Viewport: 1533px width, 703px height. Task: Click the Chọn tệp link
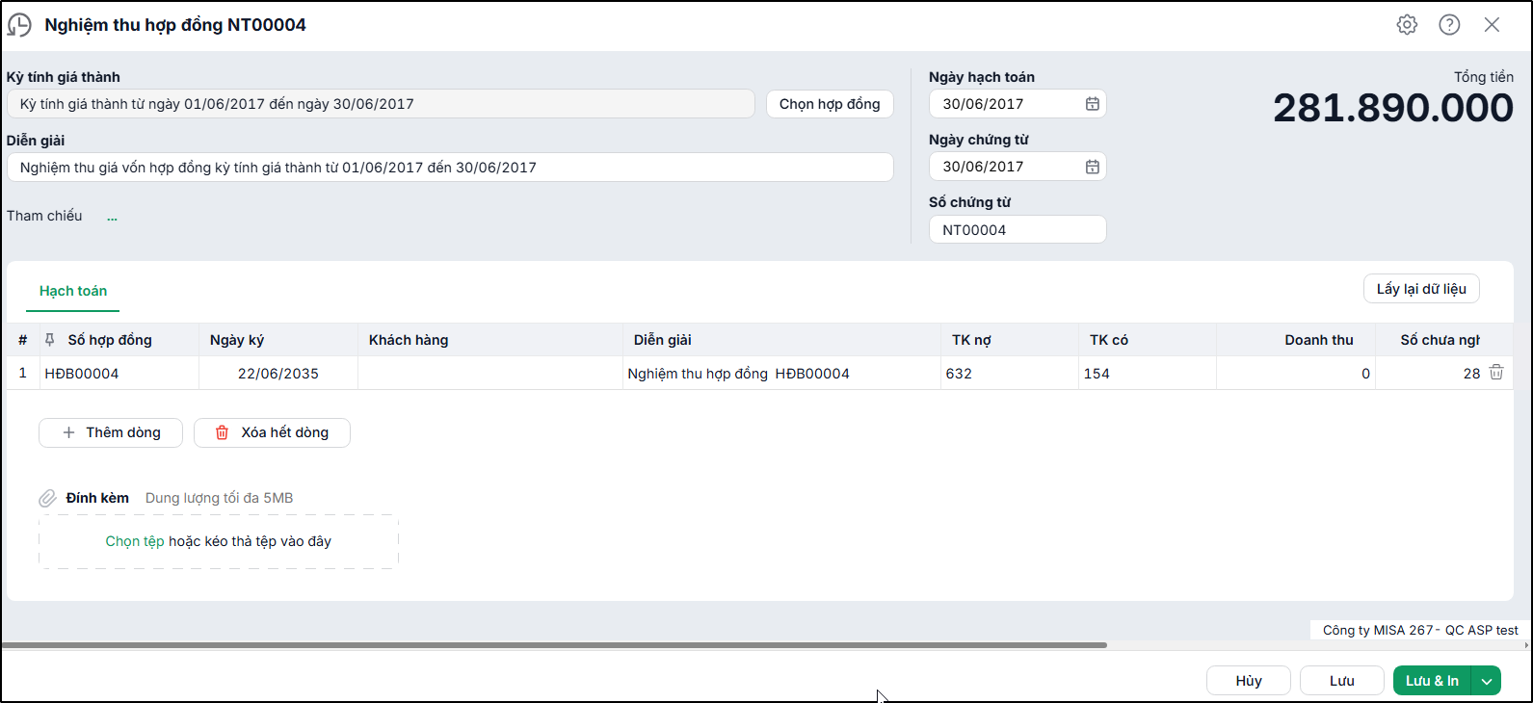point(135,541)
